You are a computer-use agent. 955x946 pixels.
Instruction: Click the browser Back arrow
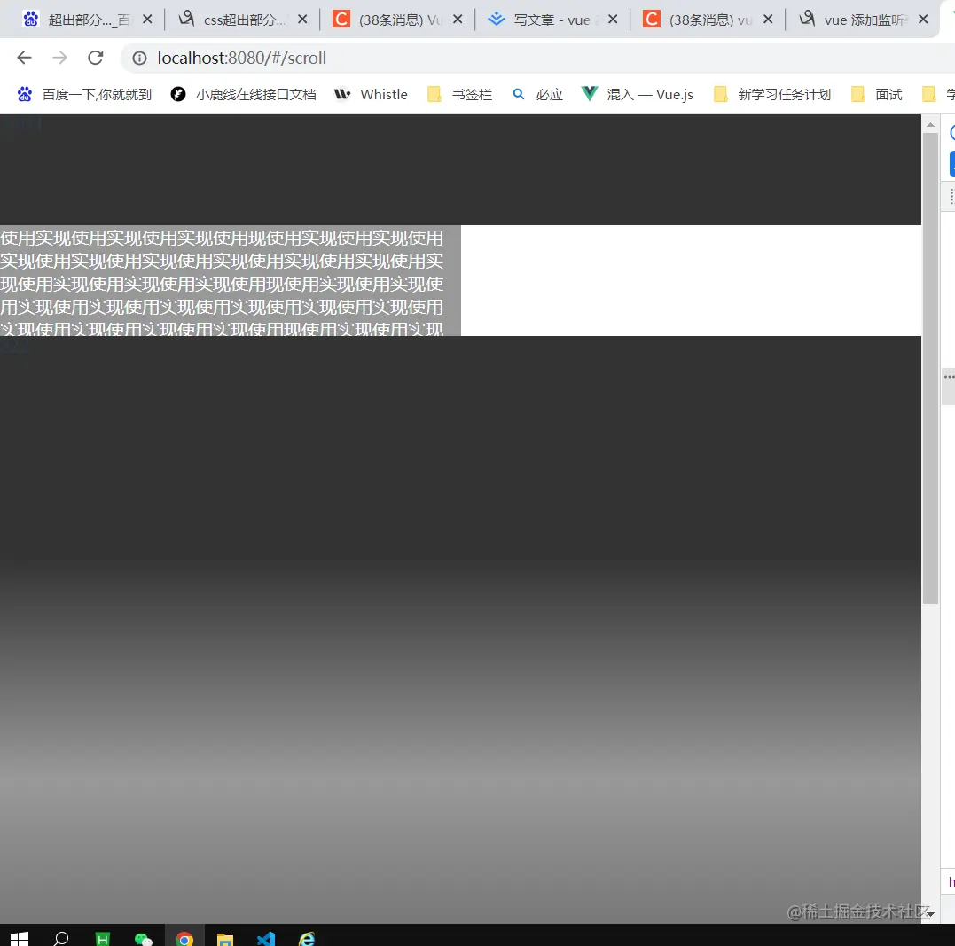coord(24,58)
